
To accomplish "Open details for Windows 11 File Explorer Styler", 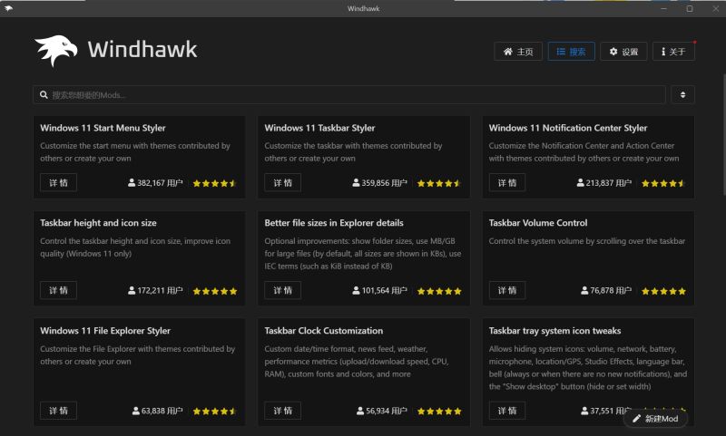I will click(x=58, y=411).
